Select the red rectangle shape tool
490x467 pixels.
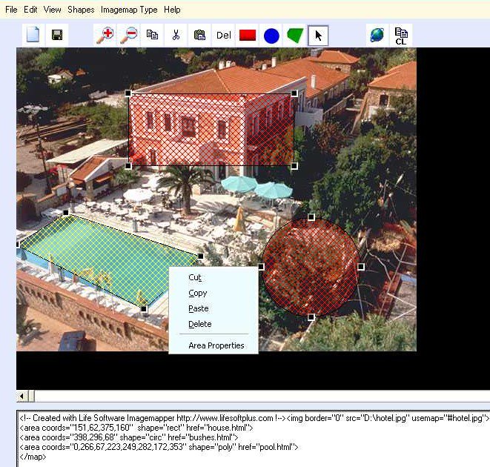(x=248, y=35)
